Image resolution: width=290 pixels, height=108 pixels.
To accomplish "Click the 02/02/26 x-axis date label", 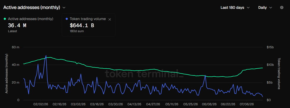I will tap(41, 104).
